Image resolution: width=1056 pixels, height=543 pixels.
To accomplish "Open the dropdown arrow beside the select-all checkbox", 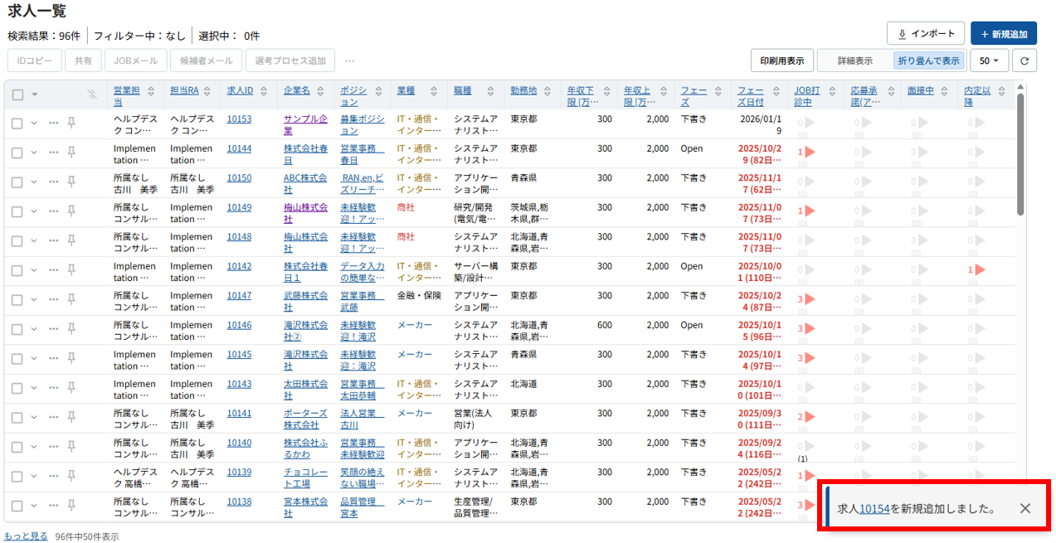I will coord(35,95).
